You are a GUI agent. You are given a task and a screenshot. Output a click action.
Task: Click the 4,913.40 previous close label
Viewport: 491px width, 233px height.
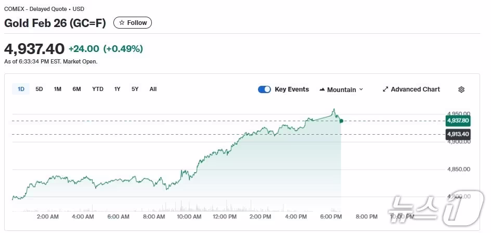click(x=458, y=134)
